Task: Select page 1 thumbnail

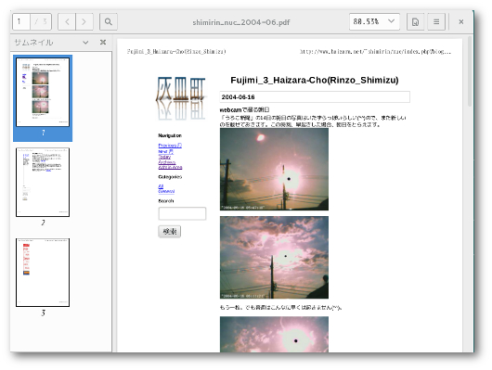Action: point(43,92)
